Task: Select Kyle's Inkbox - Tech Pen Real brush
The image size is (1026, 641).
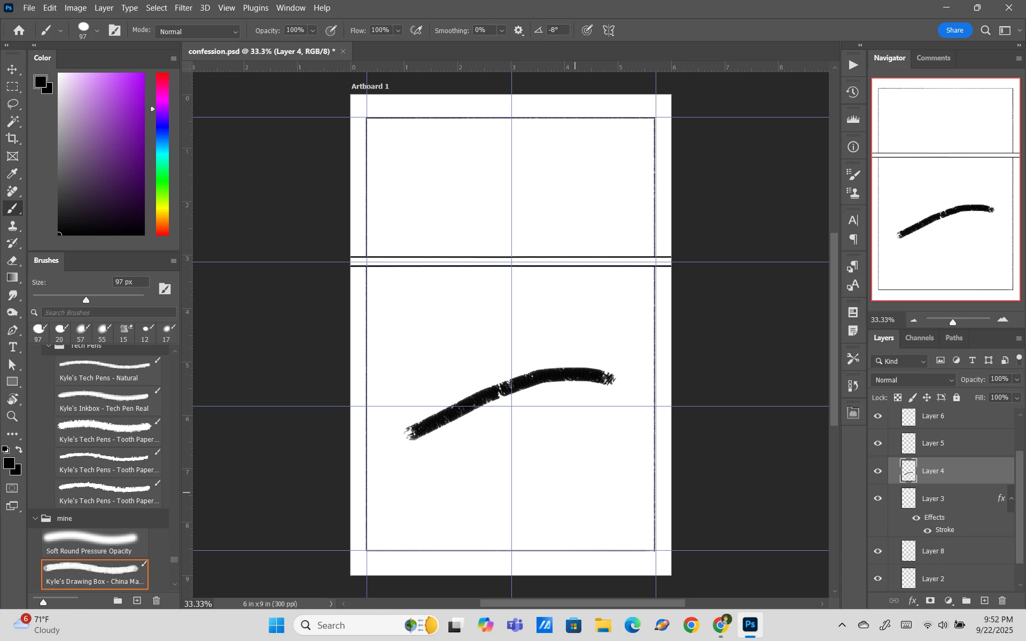Action: (x=105, y=402)
